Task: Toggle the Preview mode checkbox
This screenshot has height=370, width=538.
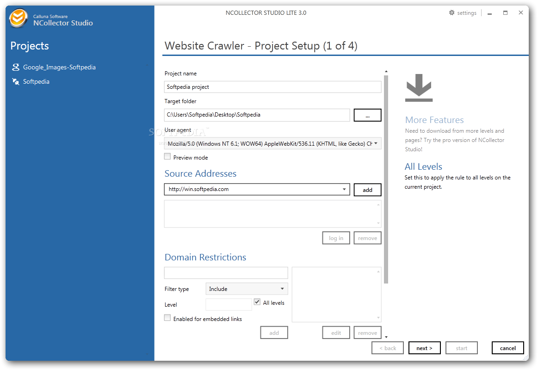Action: click(167, 156)
